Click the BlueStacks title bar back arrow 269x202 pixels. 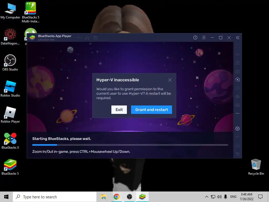coord(79,38)
